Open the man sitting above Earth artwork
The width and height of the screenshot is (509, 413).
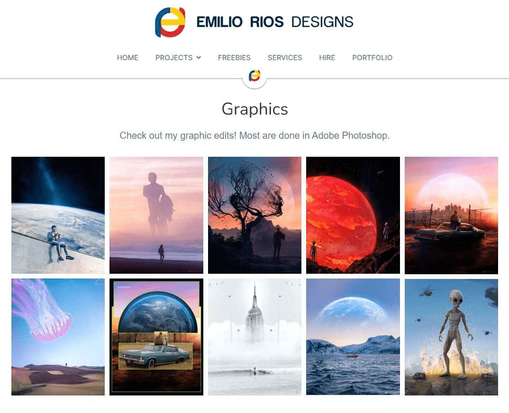[58, 215]
